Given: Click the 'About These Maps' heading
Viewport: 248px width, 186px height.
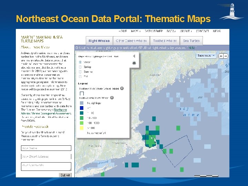Looking at the screenshot, I should click(x=35, y=47).
